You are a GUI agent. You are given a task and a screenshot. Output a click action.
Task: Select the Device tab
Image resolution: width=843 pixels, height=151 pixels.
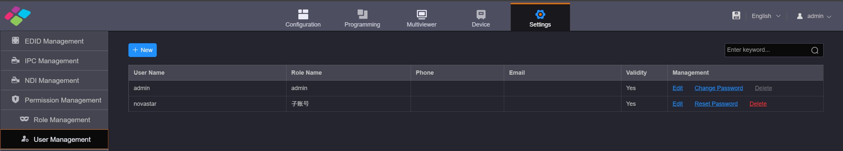481,18
